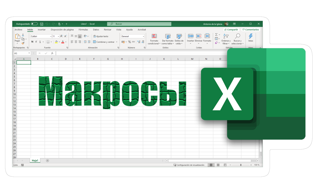Click the Redo arrow icon
Screen dimensions: 314x183
point(53,24)
